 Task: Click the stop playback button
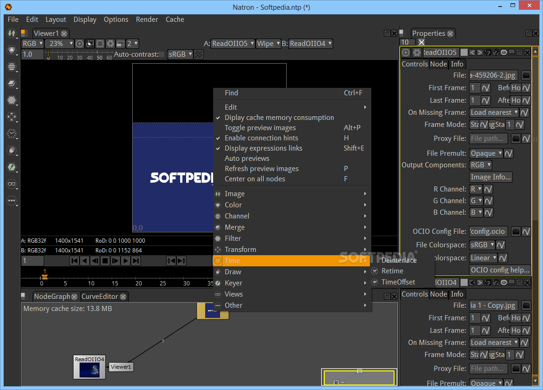click(x=105, y=261)
